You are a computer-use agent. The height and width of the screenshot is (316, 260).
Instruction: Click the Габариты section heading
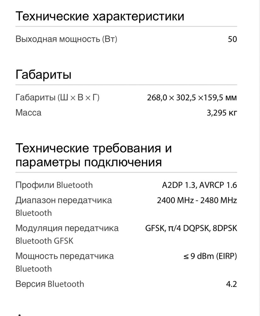tap(44, 75)
